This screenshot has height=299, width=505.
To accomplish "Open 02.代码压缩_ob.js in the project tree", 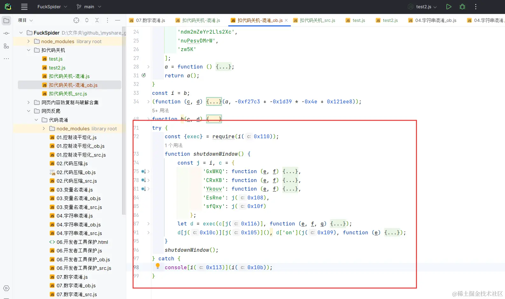I will tap(76, 172).
